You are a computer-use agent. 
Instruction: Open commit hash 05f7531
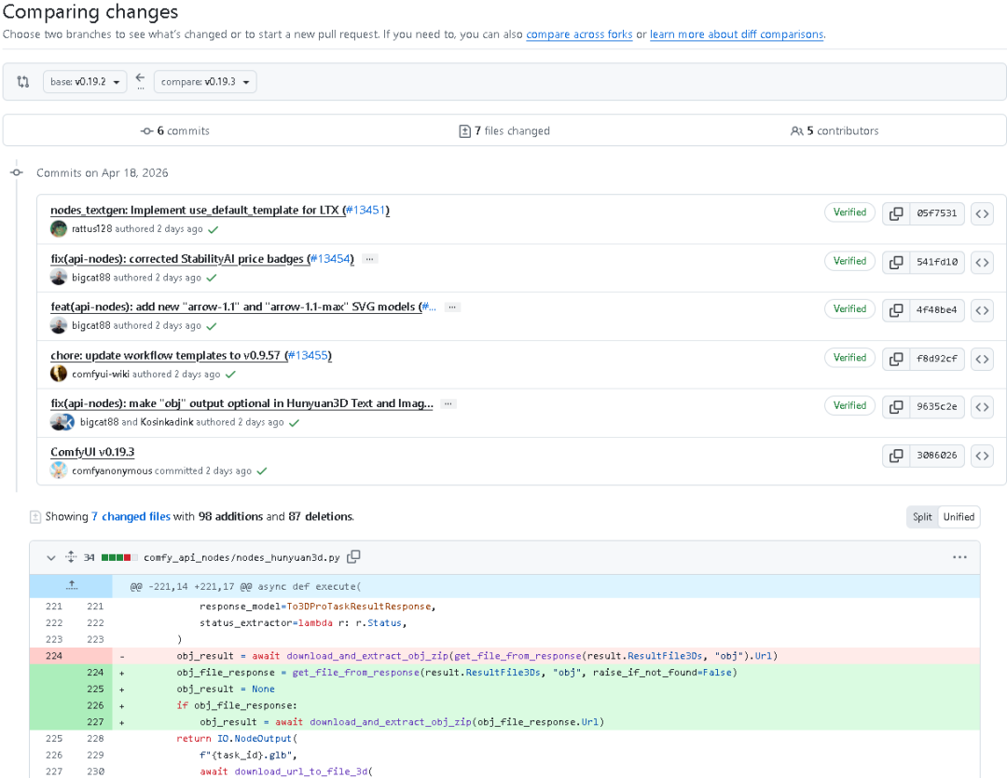[x=936, y=213]
